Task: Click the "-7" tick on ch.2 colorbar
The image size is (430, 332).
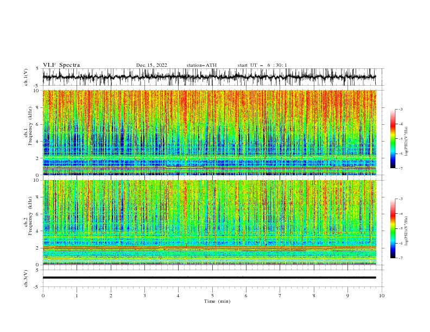Action: coord(401,258)
